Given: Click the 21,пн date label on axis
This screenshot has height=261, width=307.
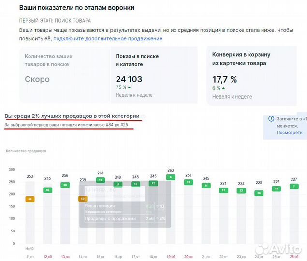Looking at the screenshot, I should (x=206, y=255).
